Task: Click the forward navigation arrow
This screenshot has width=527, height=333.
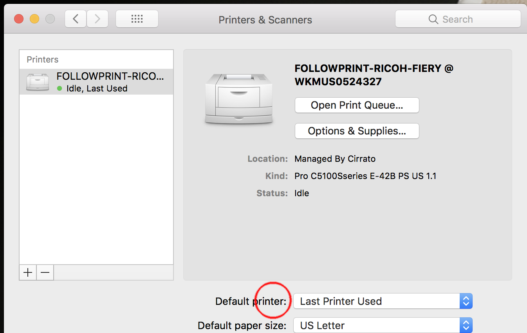Action: pos(97,19)
